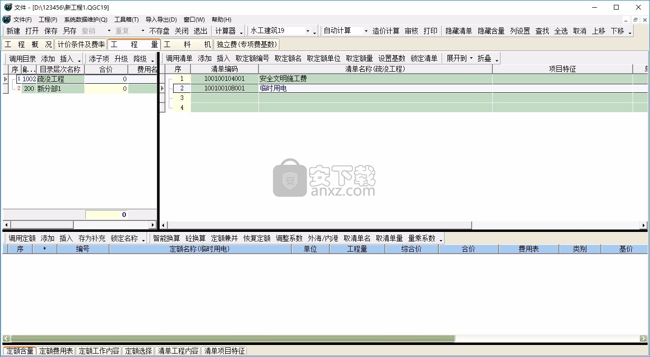Open the 水工建筑19 combo box

[x=280, y=31]
